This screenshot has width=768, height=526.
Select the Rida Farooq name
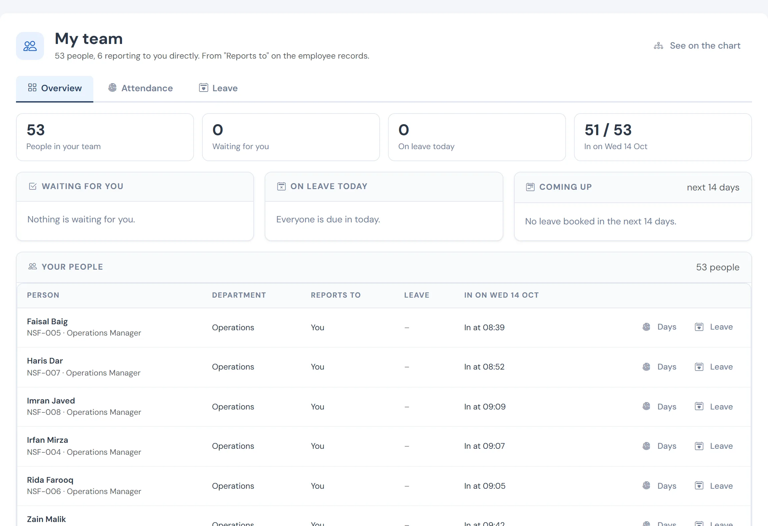(50, 480)
